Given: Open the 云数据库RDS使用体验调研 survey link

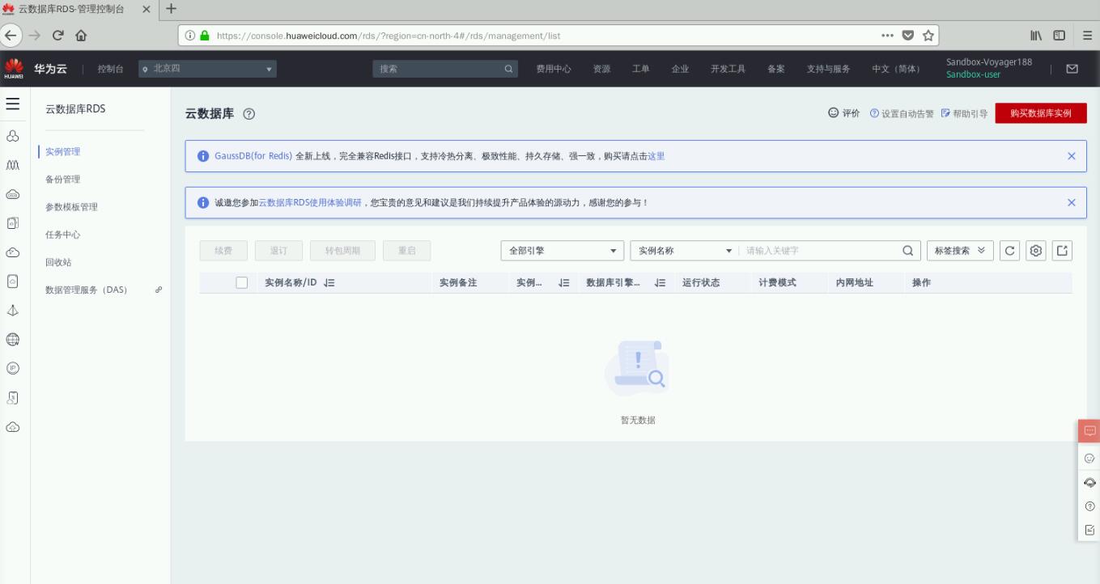Looking at the screenshot, I should coord(310,202).
